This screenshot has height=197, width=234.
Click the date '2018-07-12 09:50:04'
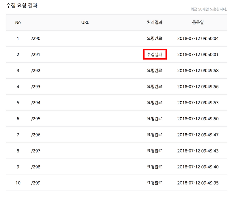coord(198,38)
